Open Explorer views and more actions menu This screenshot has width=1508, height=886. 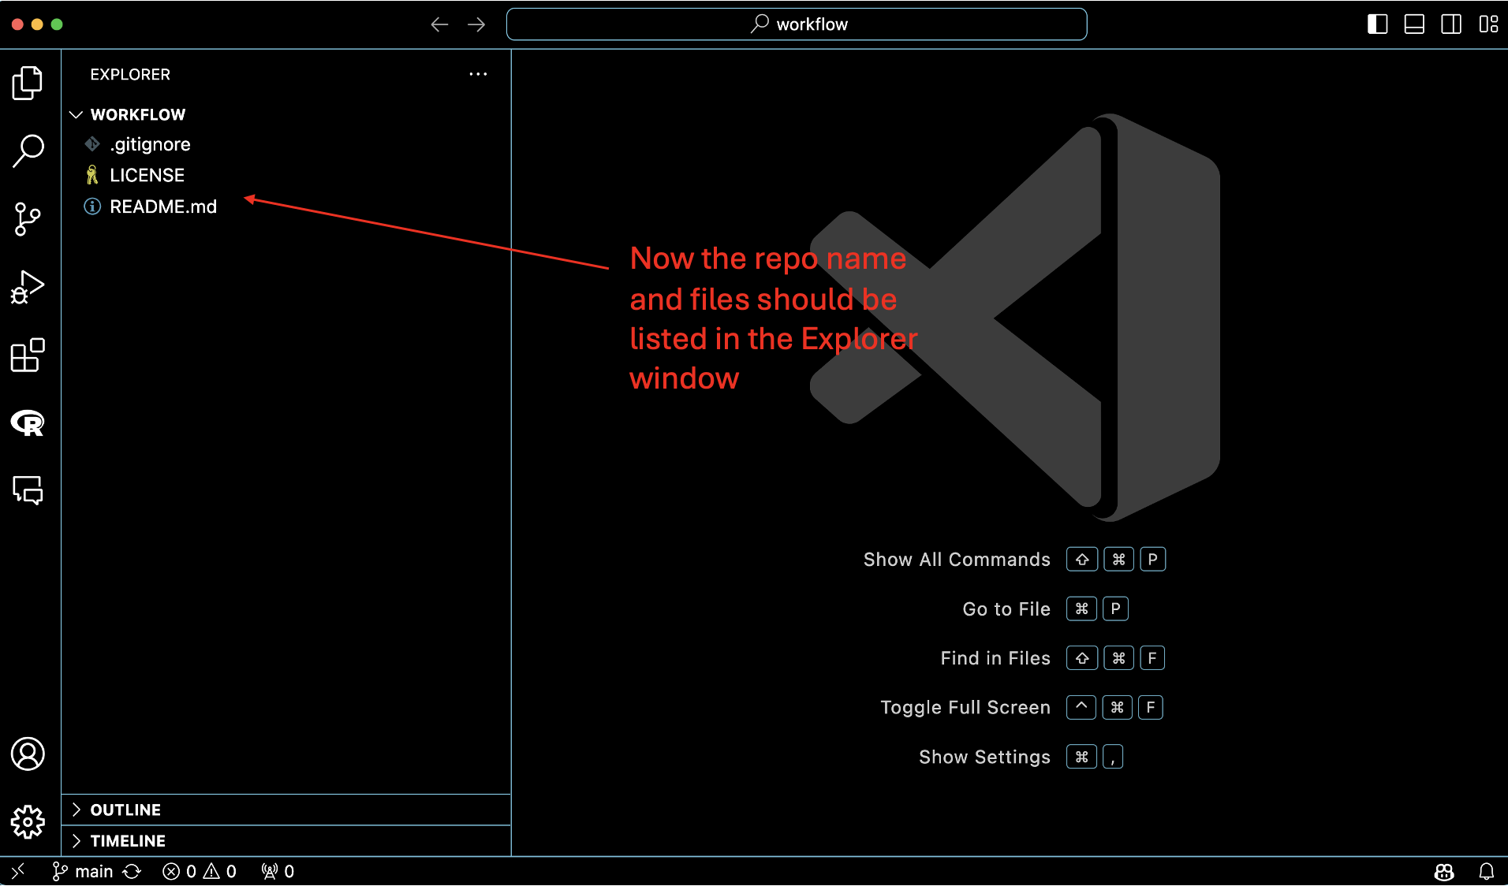point(478,74)
